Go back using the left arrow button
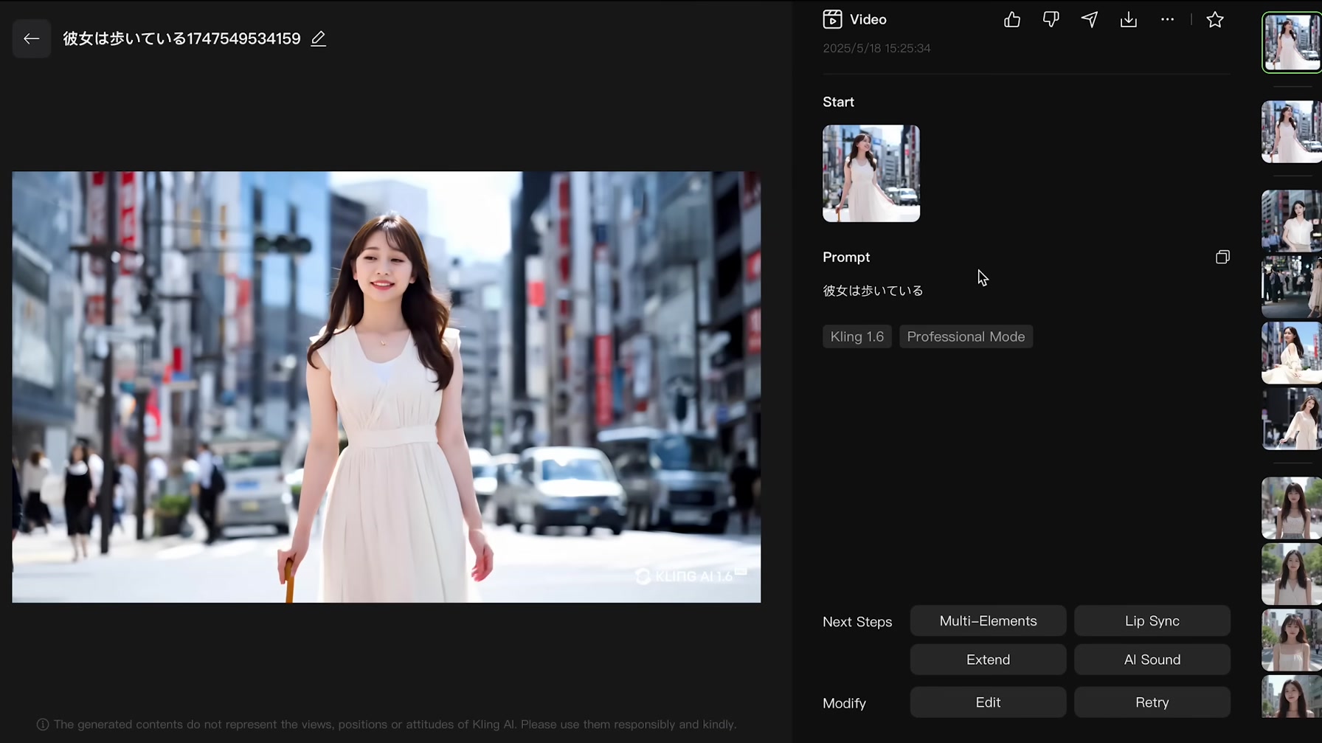 tap(31, 38)
